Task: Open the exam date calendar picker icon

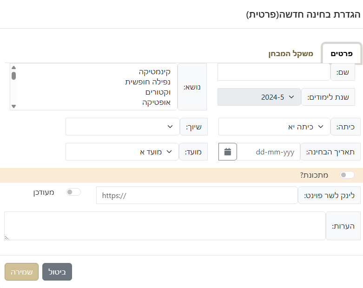Action: 228,152
